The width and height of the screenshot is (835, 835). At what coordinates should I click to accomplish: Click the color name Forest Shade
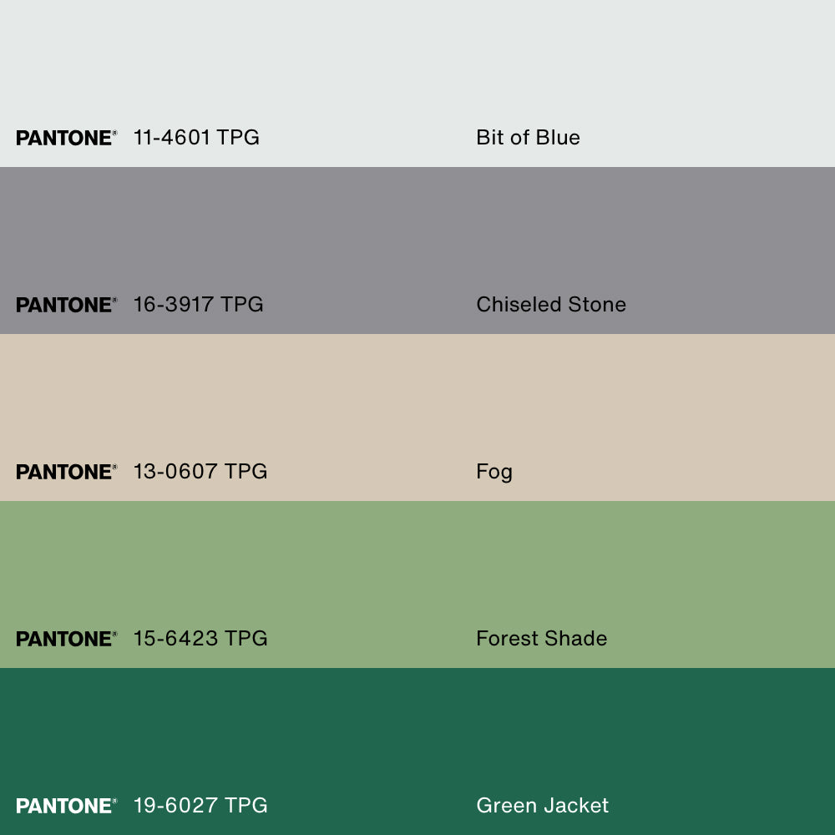(x=542, y=639)
